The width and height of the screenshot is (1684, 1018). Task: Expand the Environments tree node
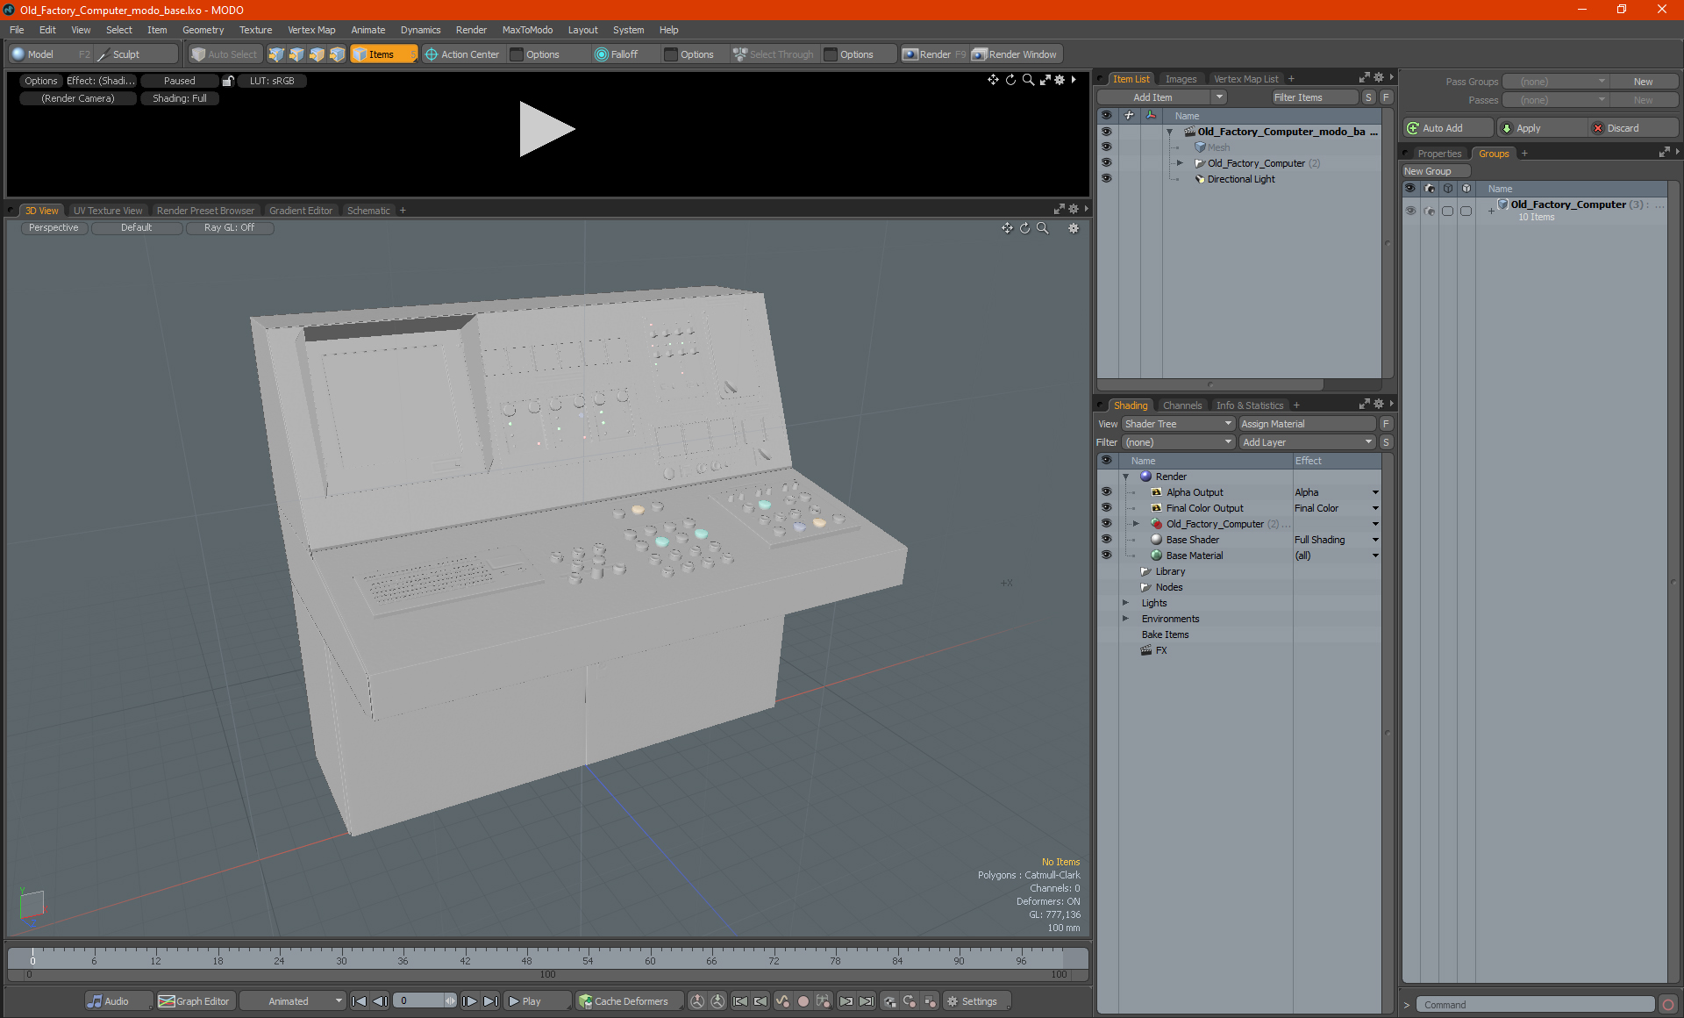[x=1125, y=619]
